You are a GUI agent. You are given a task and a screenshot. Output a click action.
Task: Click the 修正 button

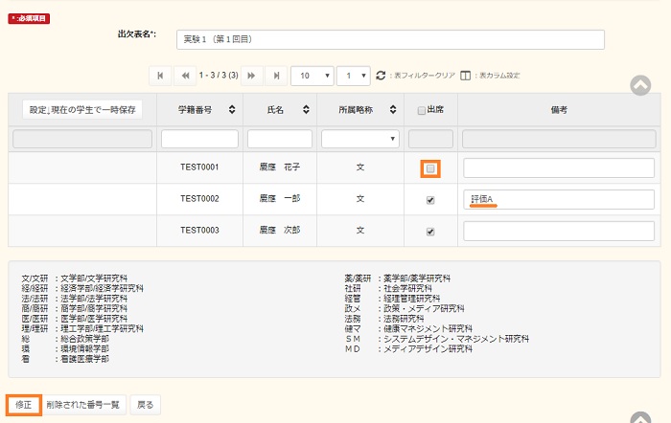tap(24, 404)
